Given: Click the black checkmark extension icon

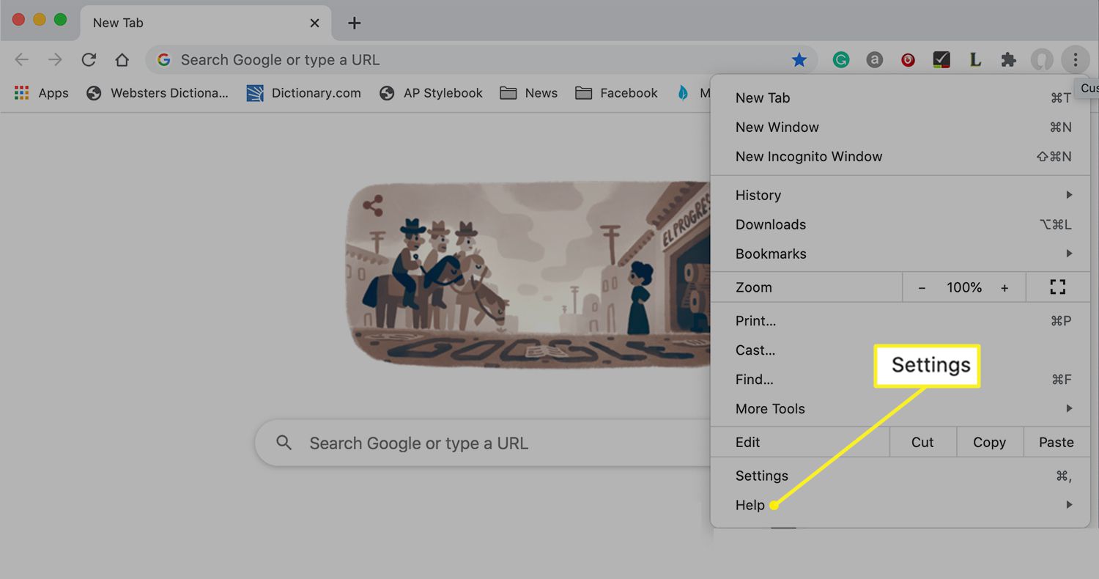Looking at the screenshot, I should point(941,60).
